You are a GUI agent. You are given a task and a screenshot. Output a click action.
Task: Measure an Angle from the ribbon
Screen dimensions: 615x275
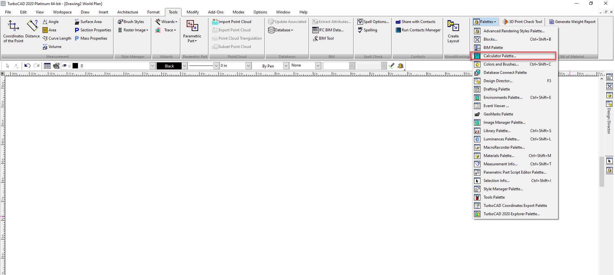click(51, 22)
